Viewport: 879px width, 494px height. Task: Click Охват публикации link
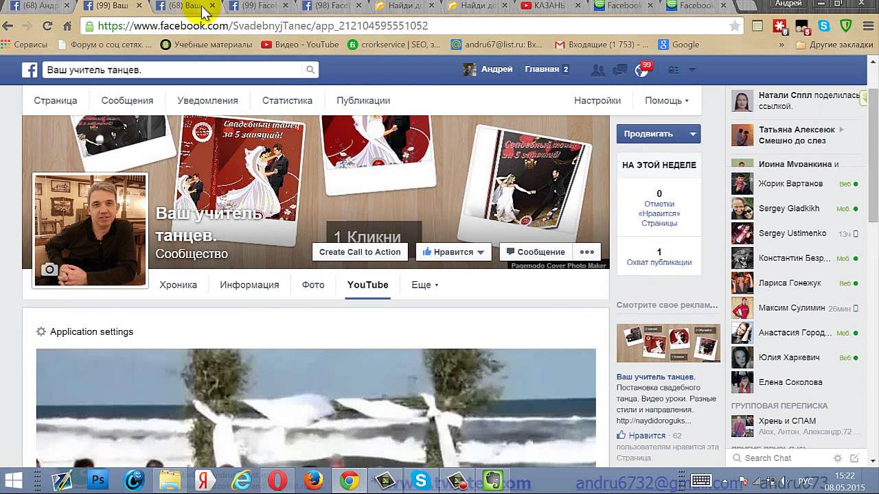[x=659, y=262]
